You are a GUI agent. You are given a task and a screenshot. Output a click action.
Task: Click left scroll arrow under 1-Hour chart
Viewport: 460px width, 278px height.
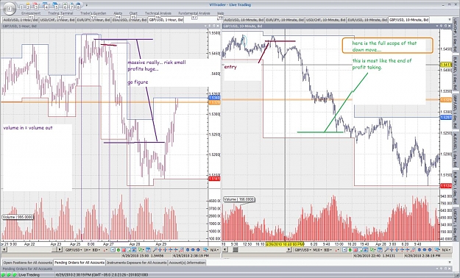click(4, 250)
